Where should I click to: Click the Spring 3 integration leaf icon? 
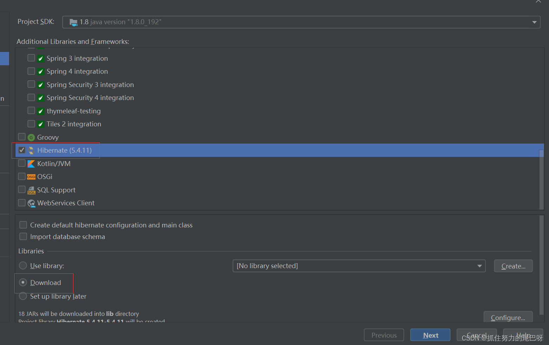pos(41,58)
